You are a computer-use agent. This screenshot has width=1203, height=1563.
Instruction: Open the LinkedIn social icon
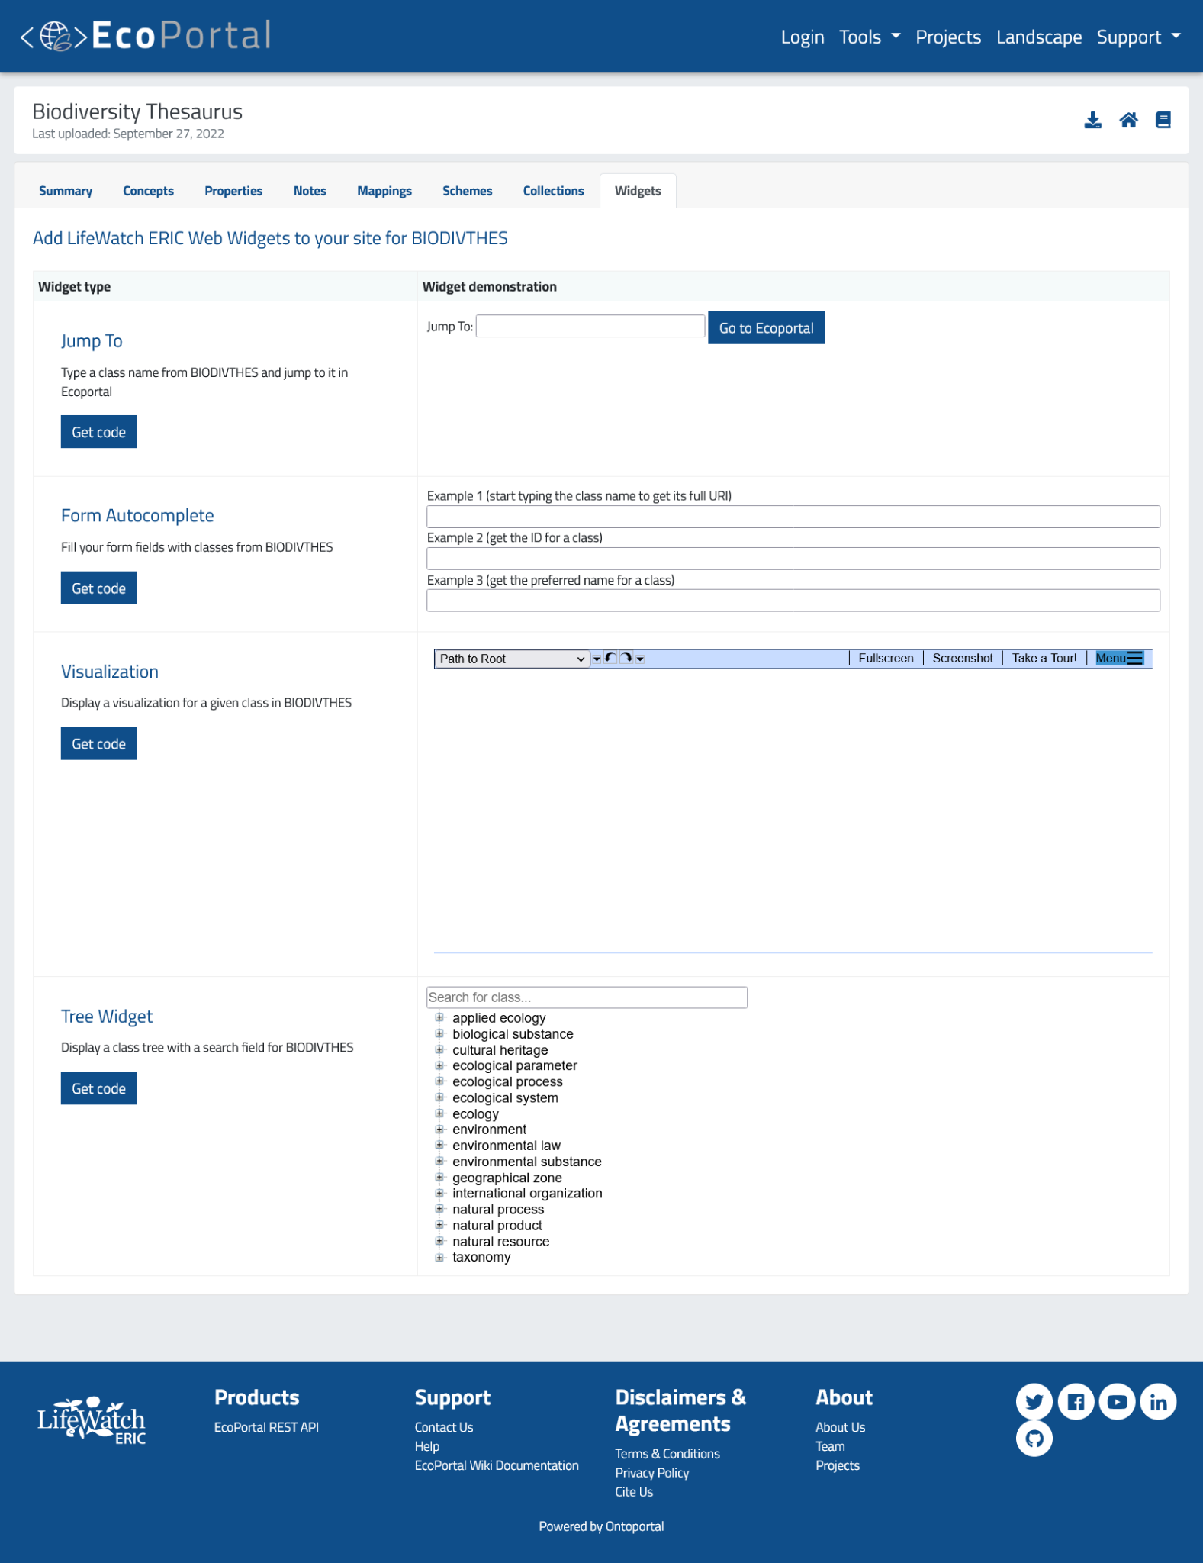pyautogui.click(x=1158, y=1401)
